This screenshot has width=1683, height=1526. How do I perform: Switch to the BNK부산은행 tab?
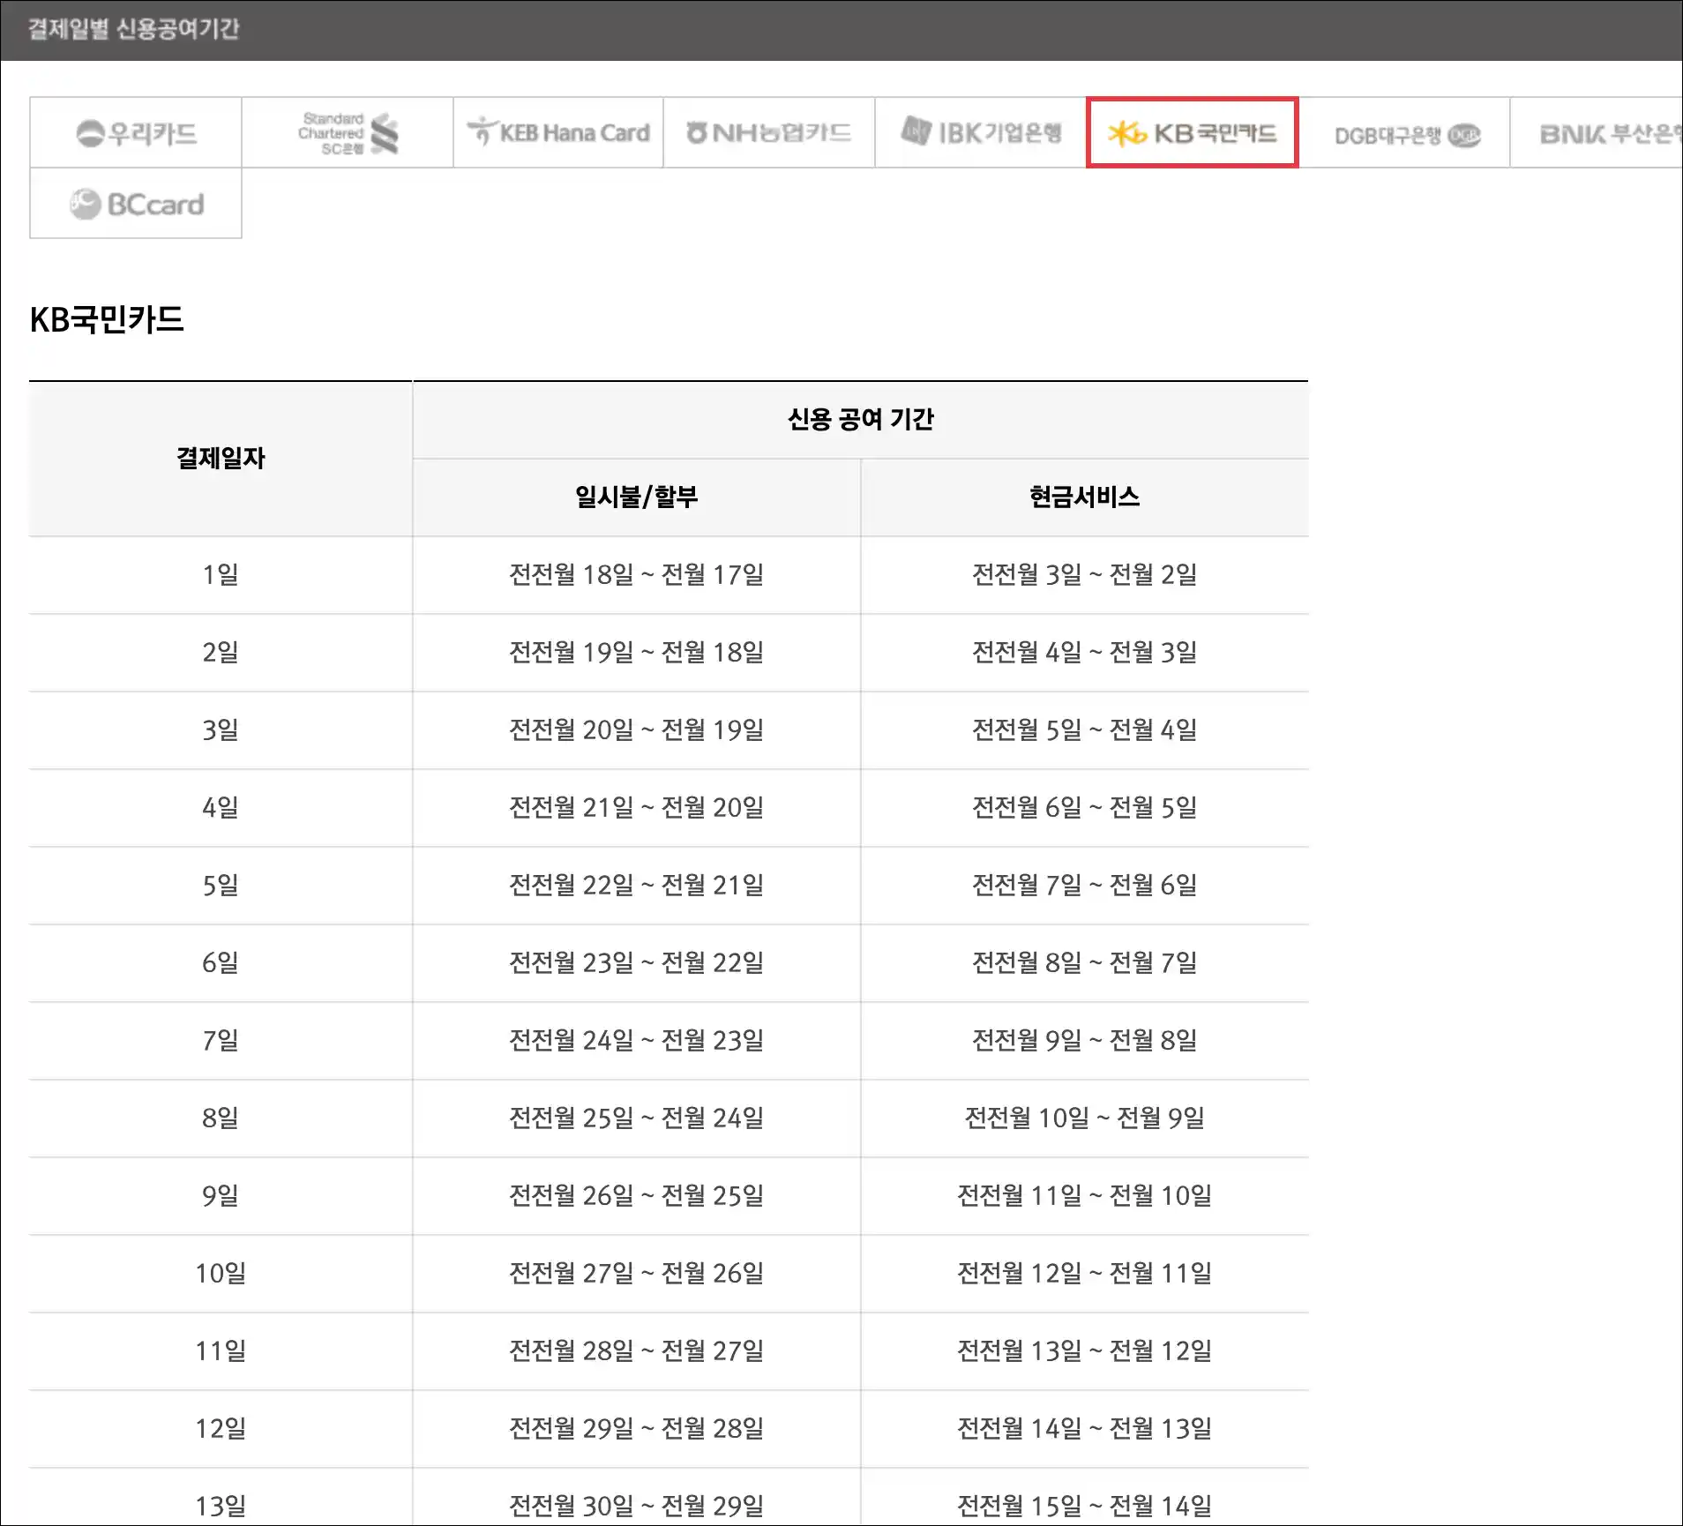[x=1597, y=132]
